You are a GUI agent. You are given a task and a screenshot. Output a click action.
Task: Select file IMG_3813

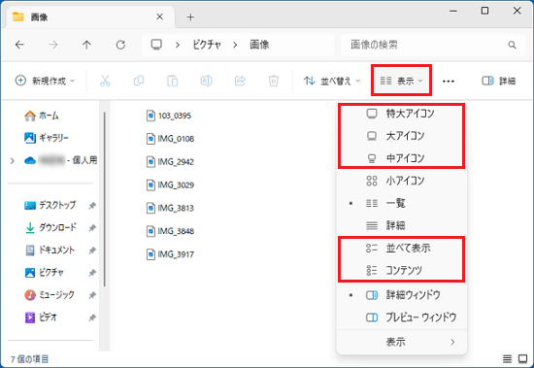coord(170,208)
